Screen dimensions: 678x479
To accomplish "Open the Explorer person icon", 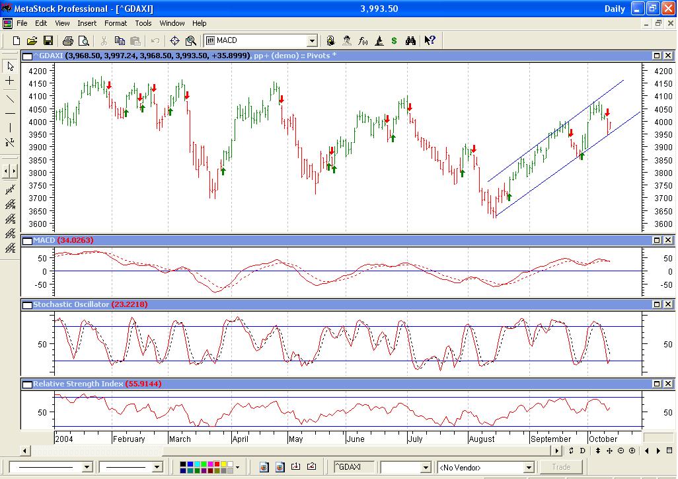I will point(347,41).
